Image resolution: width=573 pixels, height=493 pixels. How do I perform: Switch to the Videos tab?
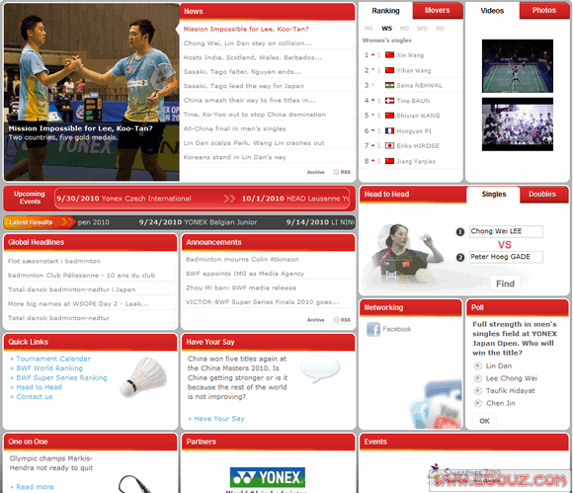click(492, 11)
